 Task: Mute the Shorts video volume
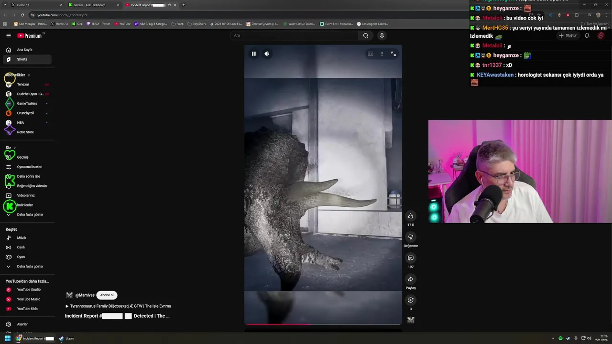pos(267,54)
